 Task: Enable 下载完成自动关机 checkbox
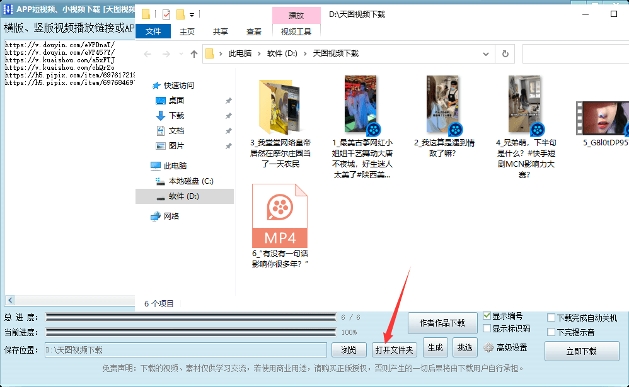[551, 318]
